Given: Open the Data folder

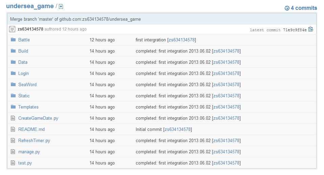Looking at the screenshot, I should pos(23,62).
